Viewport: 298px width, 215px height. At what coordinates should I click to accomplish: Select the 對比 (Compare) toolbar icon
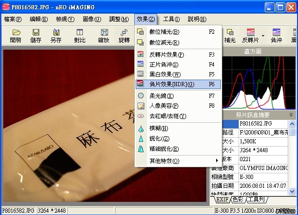[80, 36]
